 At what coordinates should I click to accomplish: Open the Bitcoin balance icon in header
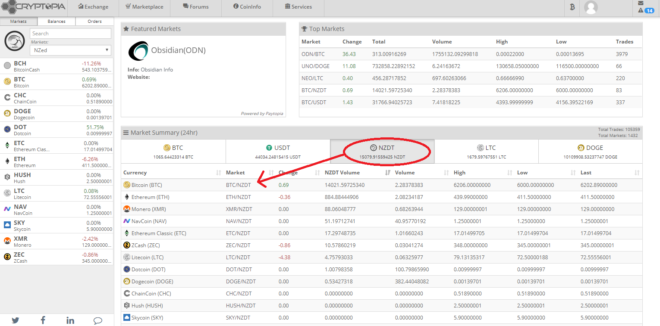pos(572,7)
